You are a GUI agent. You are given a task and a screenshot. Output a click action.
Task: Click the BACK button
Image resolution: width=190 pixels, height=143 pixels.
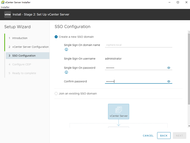tap(164, 136)
